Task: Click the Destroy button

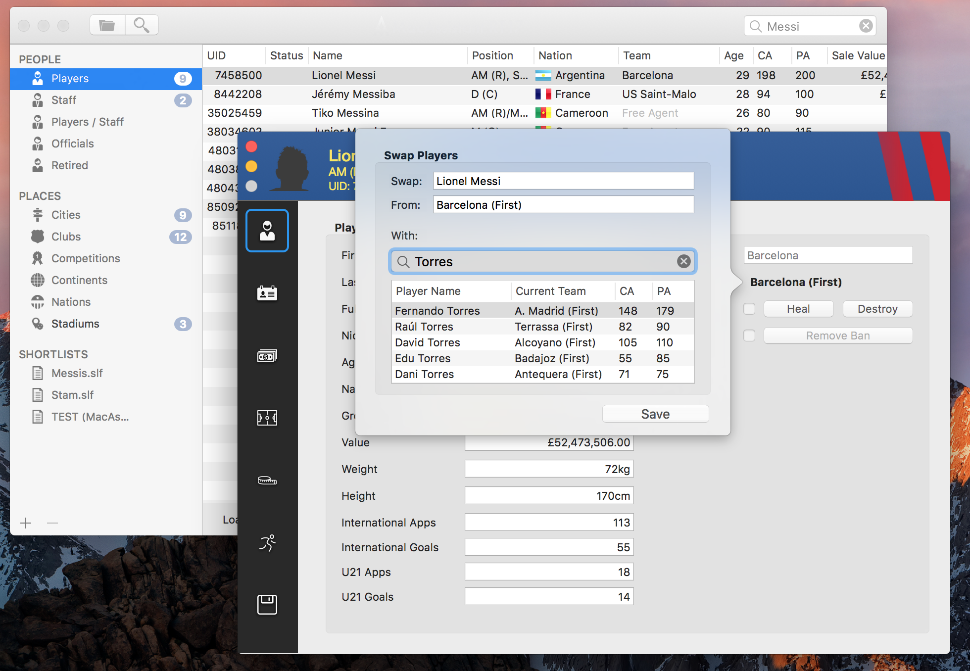Action: 877,309
